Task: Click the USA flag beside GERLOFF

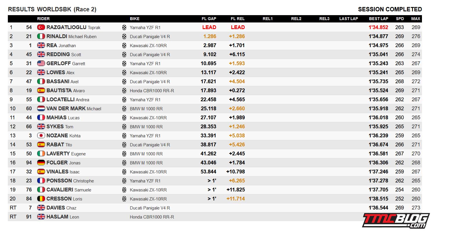Action: (x=41, y=63)
